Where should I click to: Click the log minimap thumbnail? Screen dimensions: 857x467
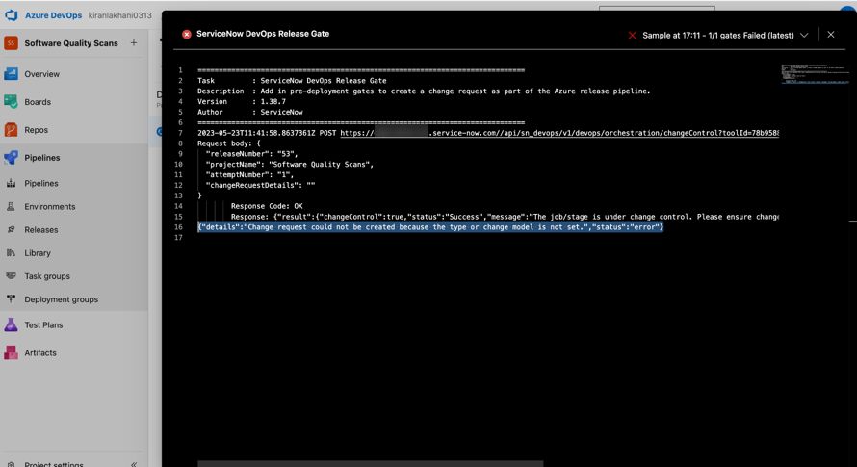(x=815, y=74)
